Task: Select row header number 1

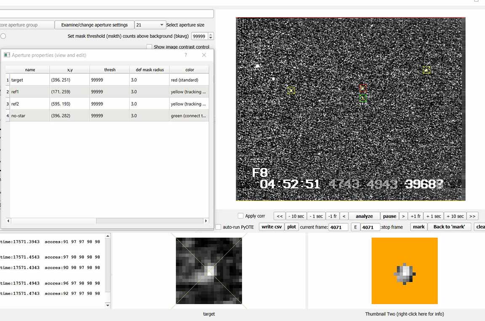Action: coord(8,80)
